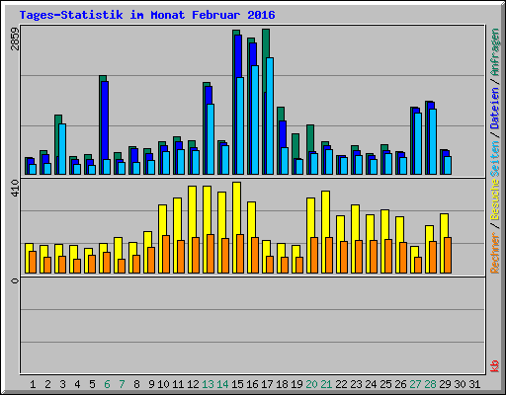
Task: Click the cyan Seiten bar for day 28
Action: 433,141
